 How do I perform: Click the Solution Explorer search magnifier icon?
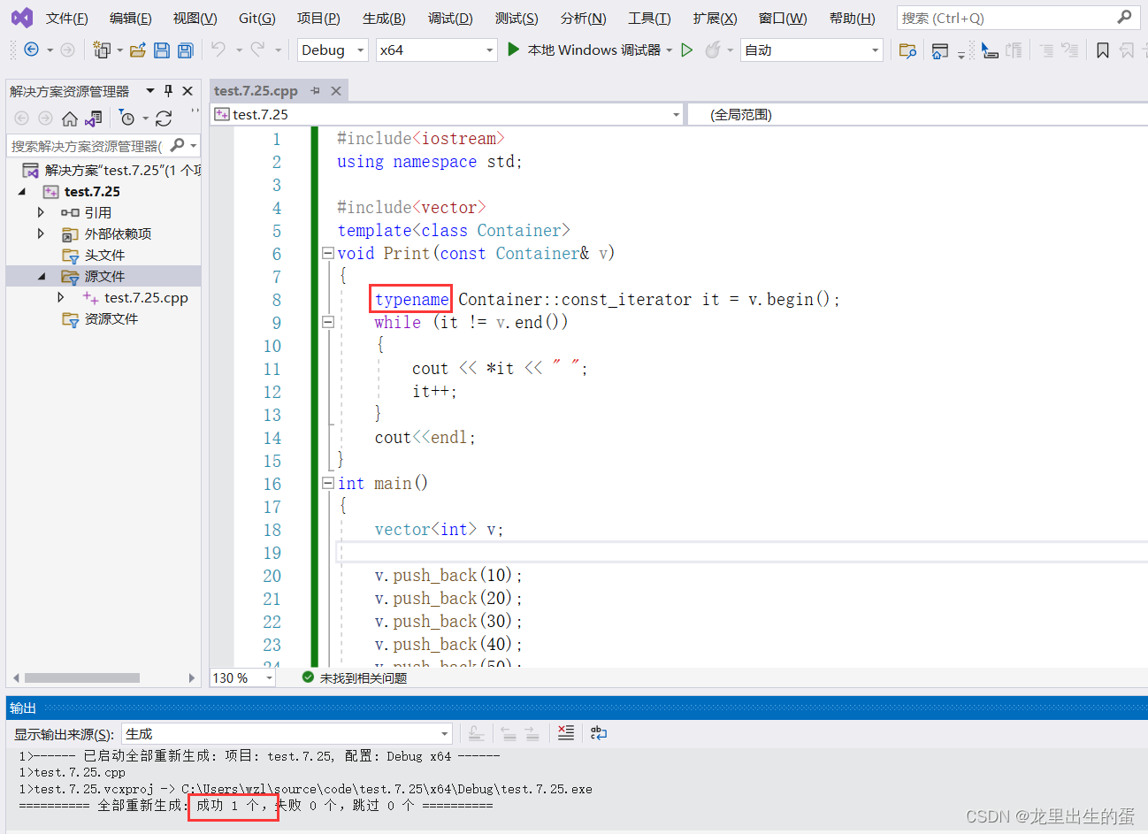coord(178,145)
